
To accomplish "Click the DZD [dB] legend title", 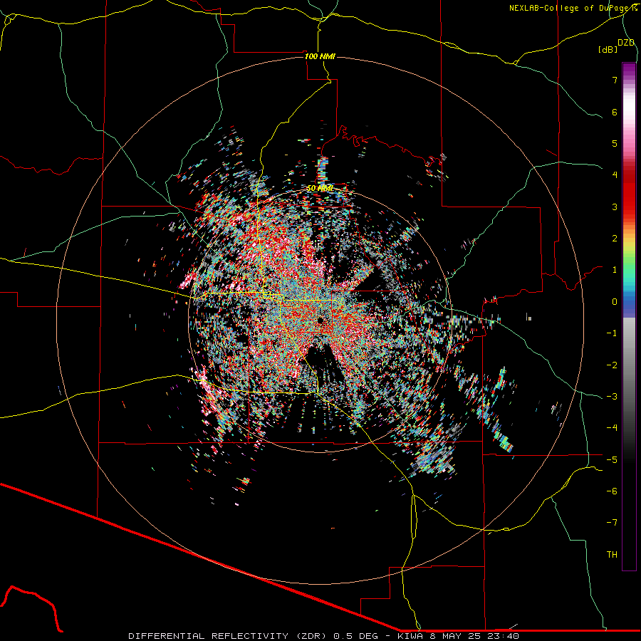I will tap(617, 46).
